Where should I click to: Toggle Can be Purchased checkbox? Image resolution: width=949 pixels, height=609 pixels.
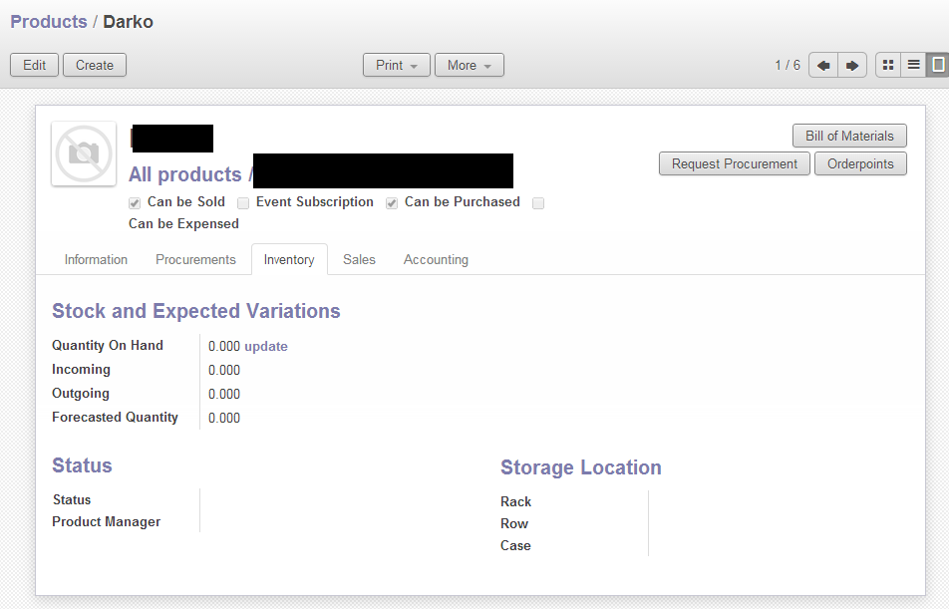tap(392, 203)
